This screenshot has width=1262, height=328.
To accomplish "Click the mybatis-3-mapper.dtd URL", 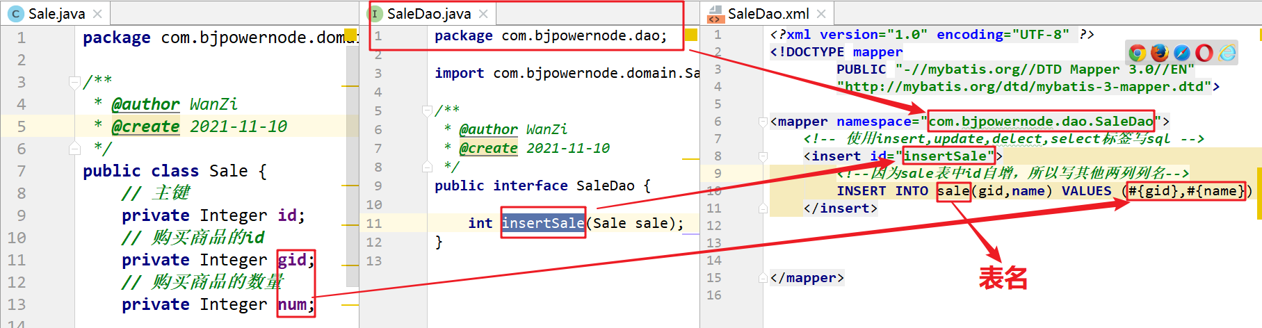I will click(1024, 87).
